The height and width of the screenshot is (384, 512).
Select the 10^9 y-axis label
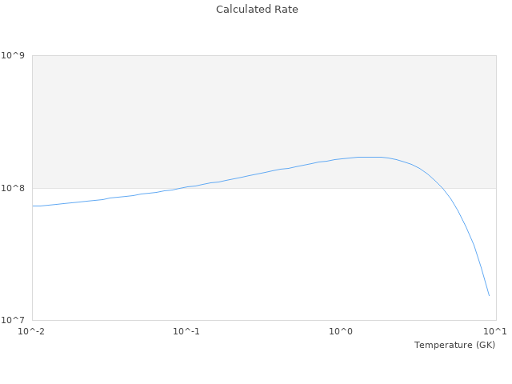click(15, 55)
